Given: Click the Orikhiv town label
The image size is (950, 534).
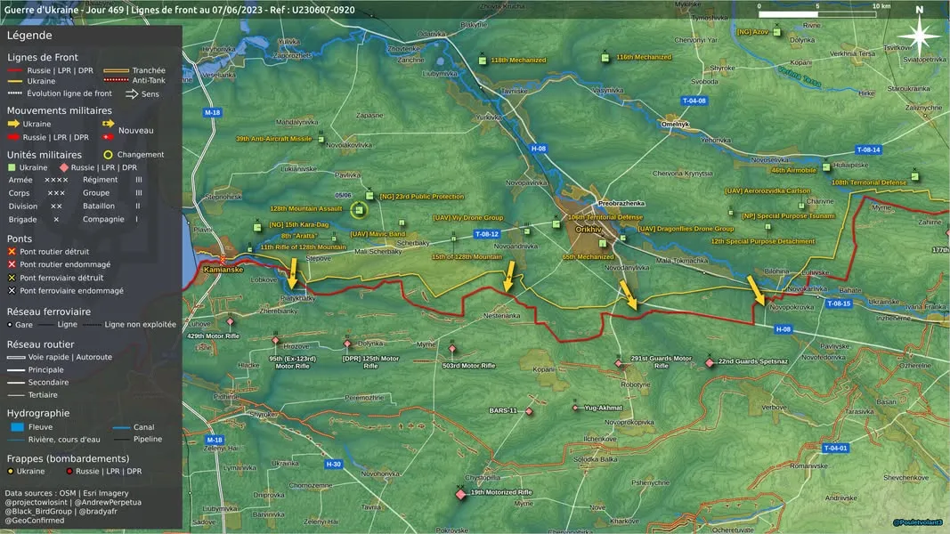Looking at the screenshot, I should click(x=589, y=230).
